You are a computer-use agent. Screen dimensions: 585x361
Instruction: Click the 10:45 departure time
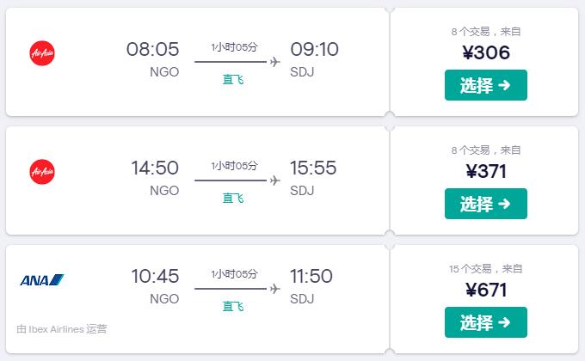(155, 276)
